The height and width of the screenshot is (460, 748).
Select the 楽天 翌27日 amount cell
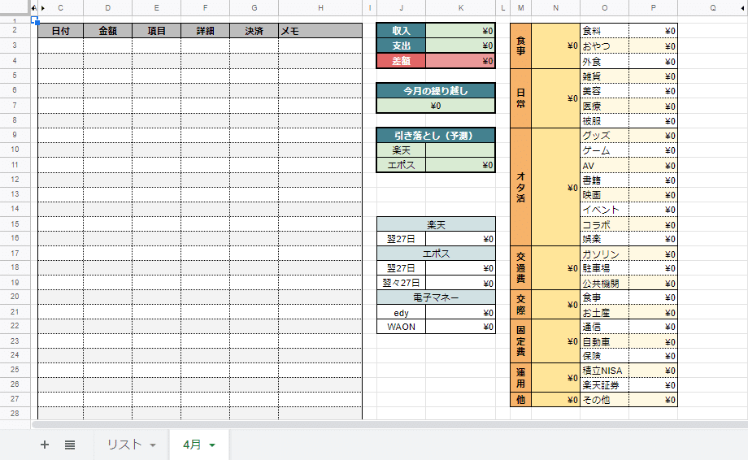pos(460,239)
